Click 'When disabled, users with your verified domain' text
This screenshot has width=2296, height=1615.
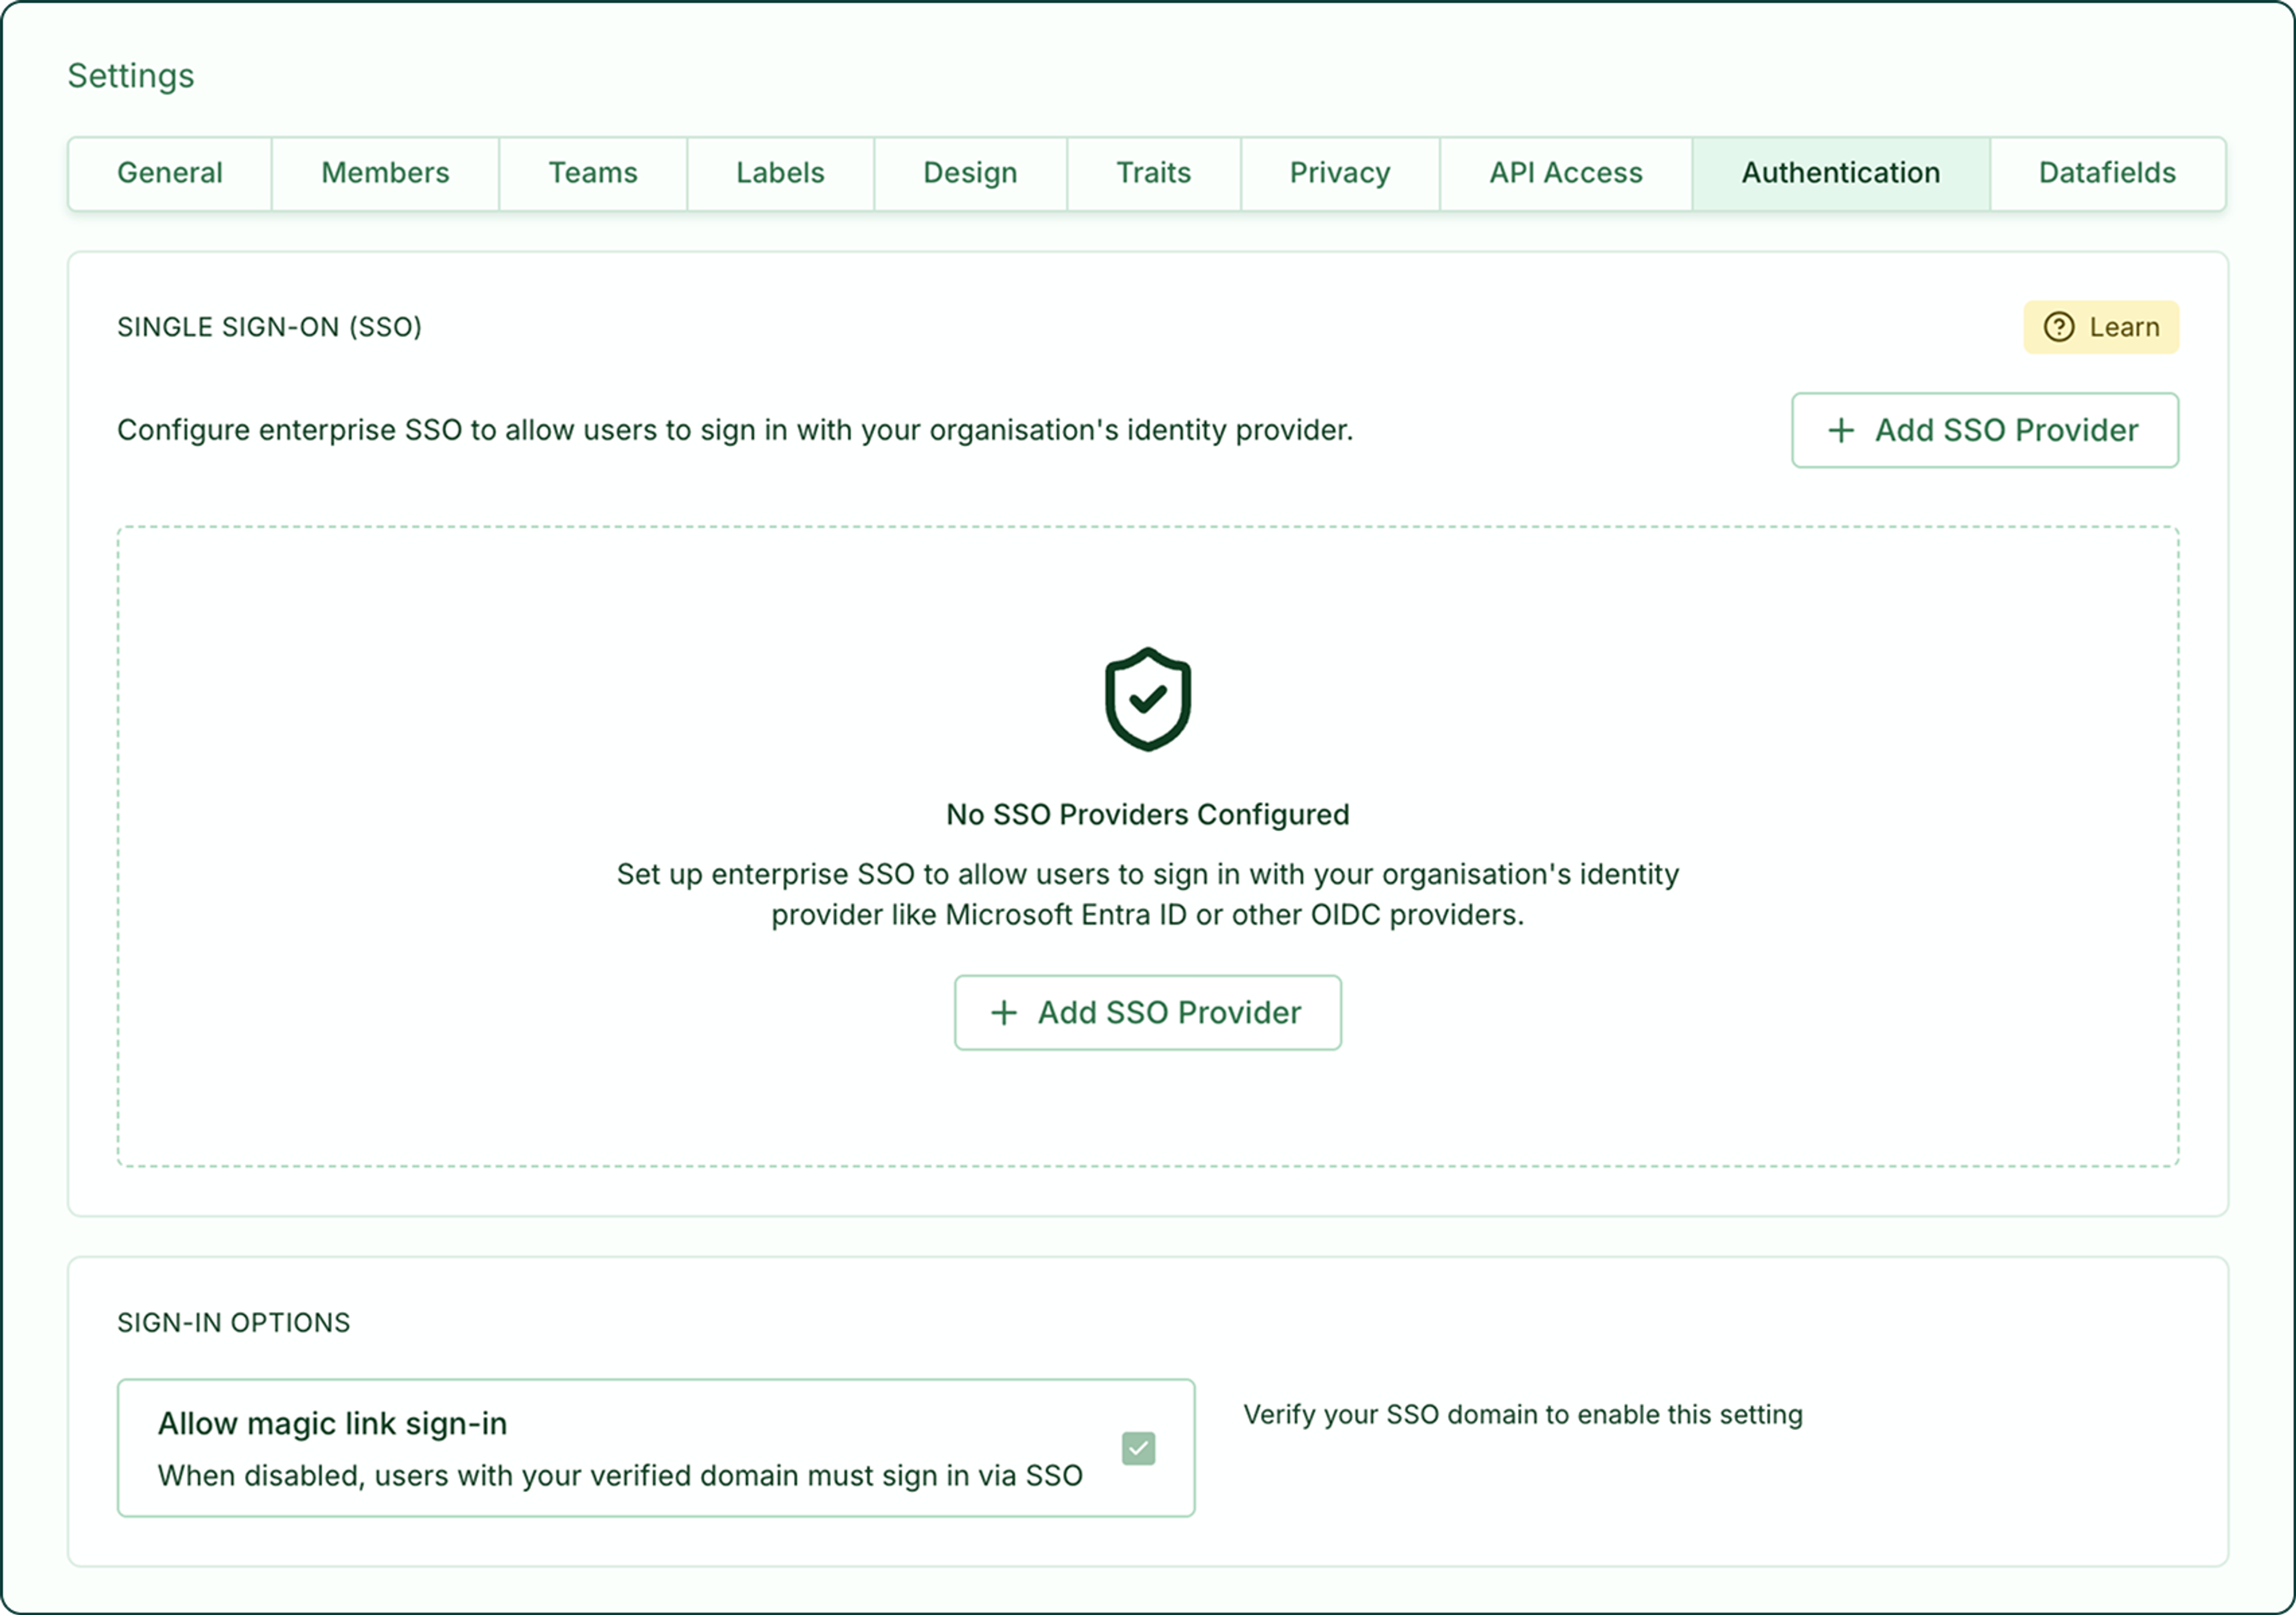coord(620,1476)
